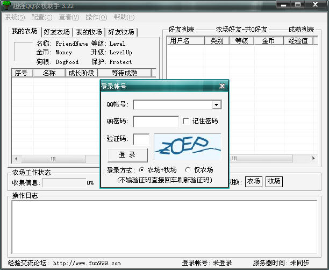Sort friends by 类别 column
329x270 pixels.
tap(217, 40)
